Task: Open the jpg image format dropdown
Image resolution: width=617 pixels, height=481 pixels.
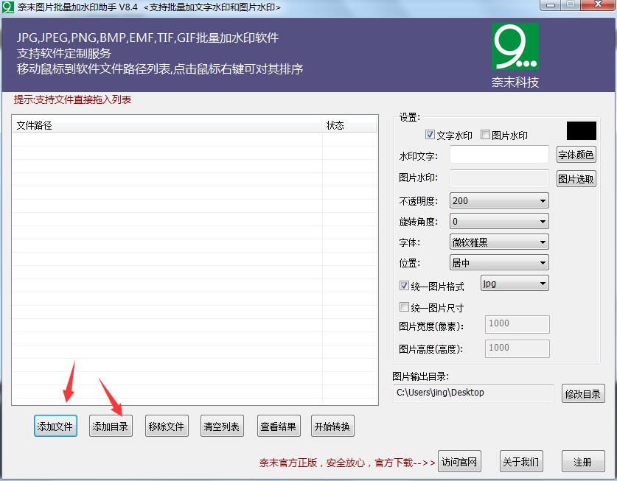Action: pos(514,284)
